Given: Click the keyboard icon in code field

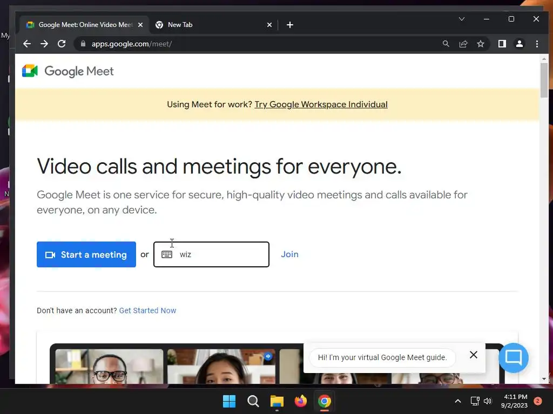Looking at the screenshot, I should coord(167,254).
